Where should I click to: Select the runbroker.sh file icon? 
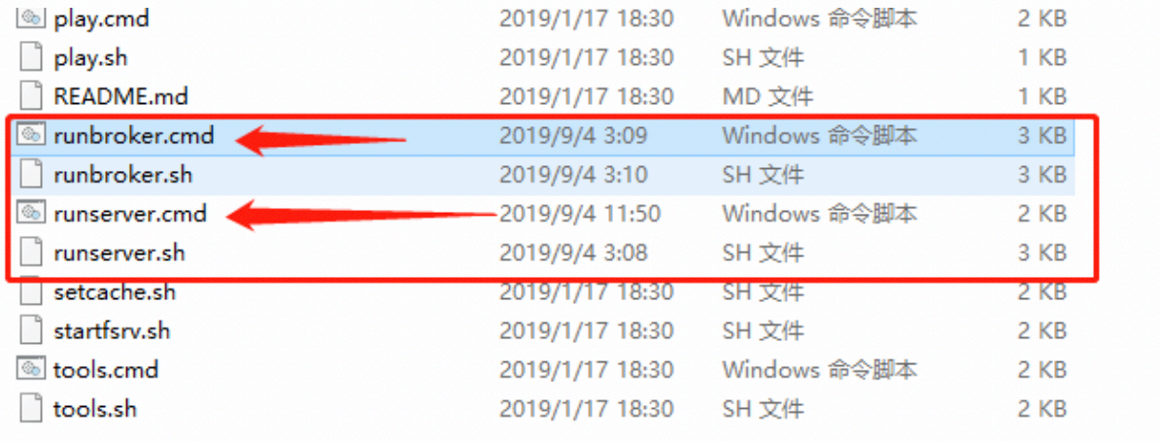30,175
